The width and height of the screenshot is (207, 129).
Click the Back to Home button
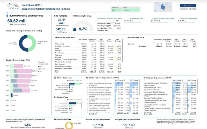coord(188,5)
